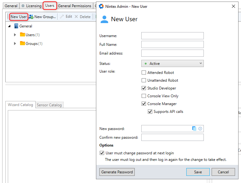
Task: Toggle User must change password at next login
Action: click(x=102, y=153)
